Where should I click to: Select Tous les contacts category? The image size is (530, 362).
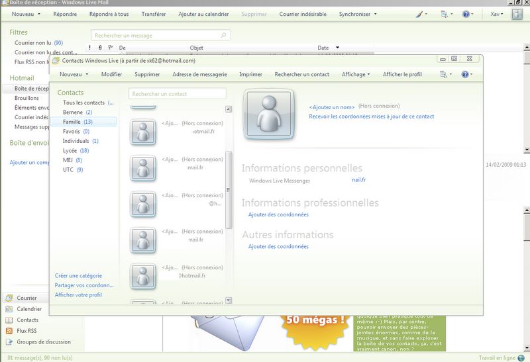88,103
